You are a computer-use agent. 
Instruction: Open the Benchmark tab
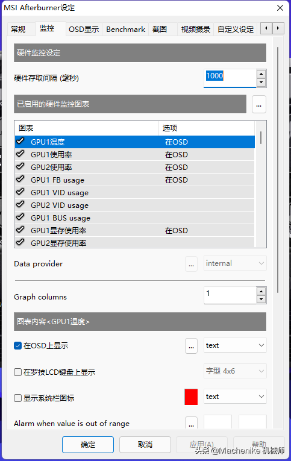(126, 29)
